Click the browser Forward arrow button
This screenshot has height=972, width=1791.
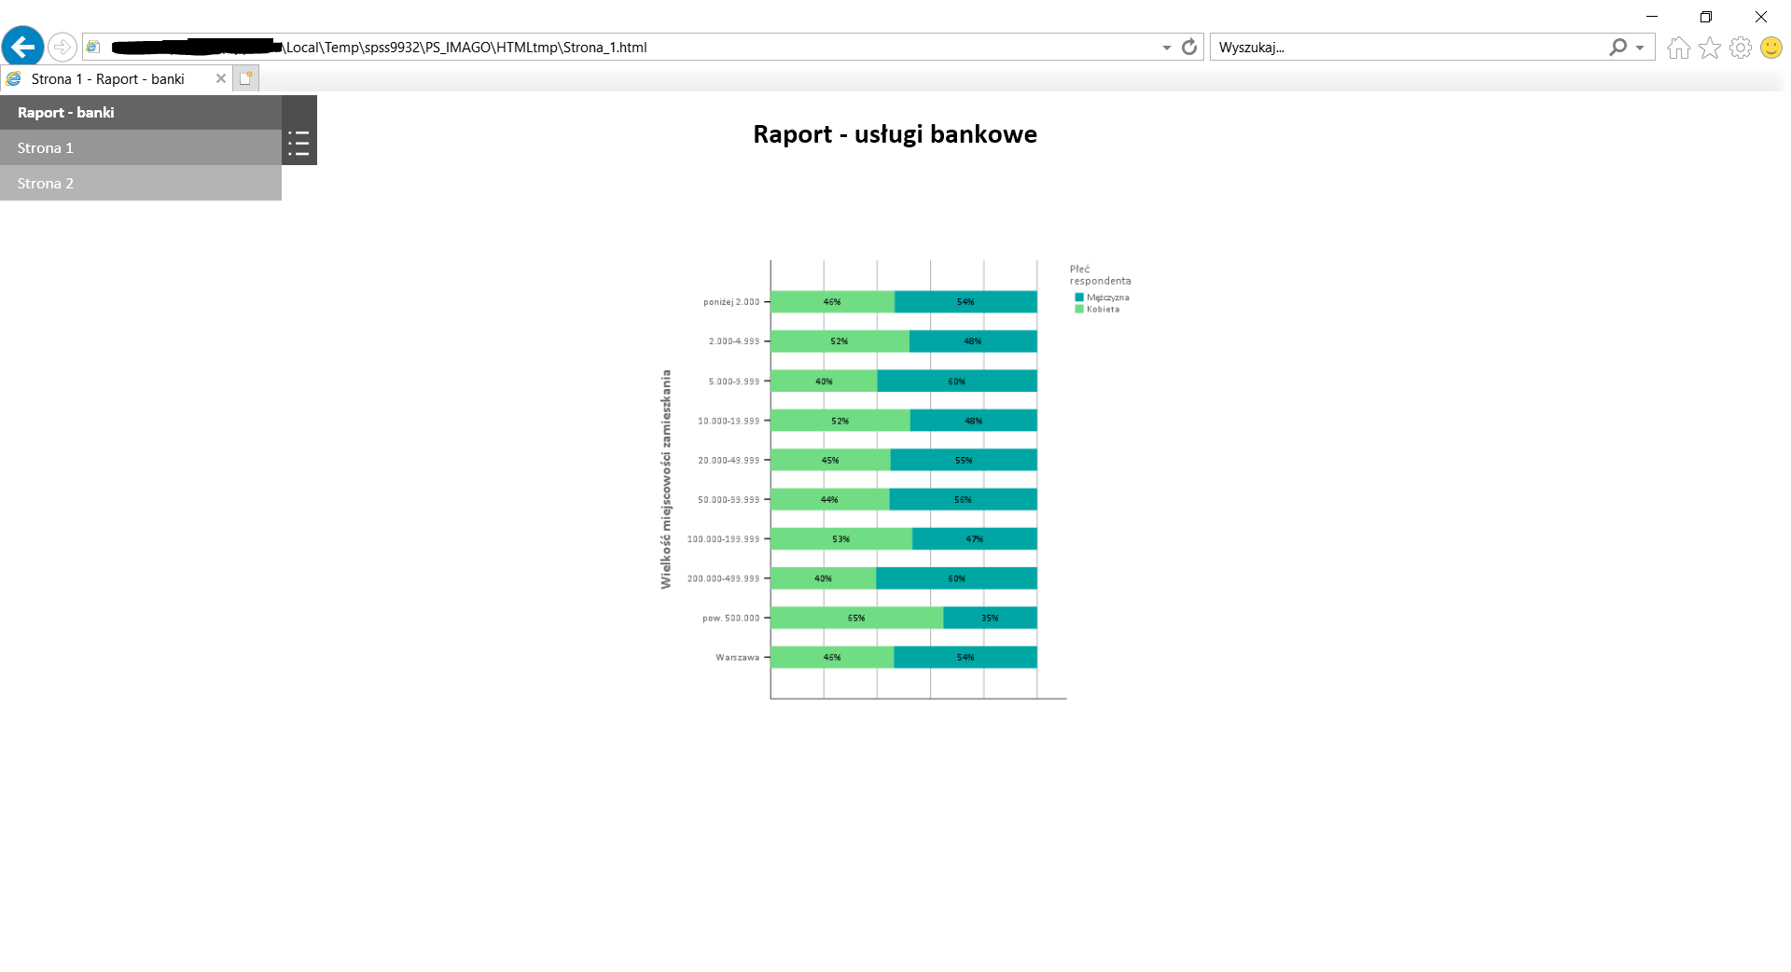coord(62,47)
